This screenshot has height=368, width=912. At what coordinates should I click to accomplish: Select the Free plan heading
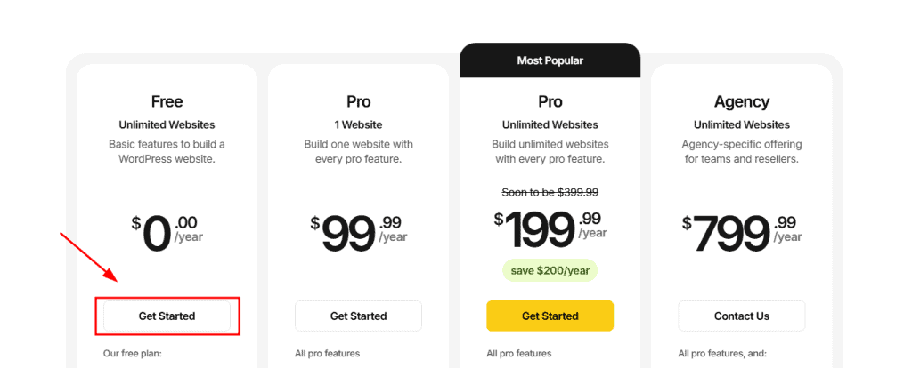167,101
